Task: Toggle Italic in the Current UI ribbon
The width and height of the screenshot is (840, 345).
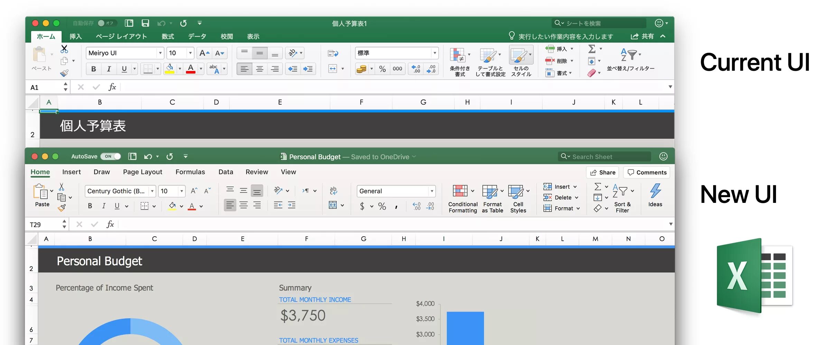Action: pyautogui.click(x=109, y=69)
